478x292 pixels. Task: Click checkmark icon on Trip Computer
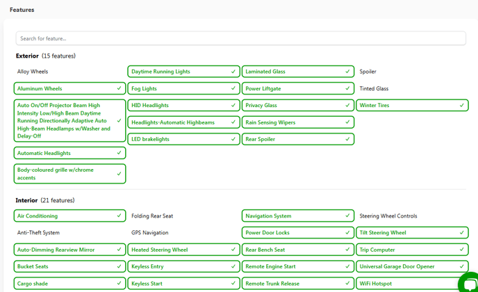pos(461,250)
